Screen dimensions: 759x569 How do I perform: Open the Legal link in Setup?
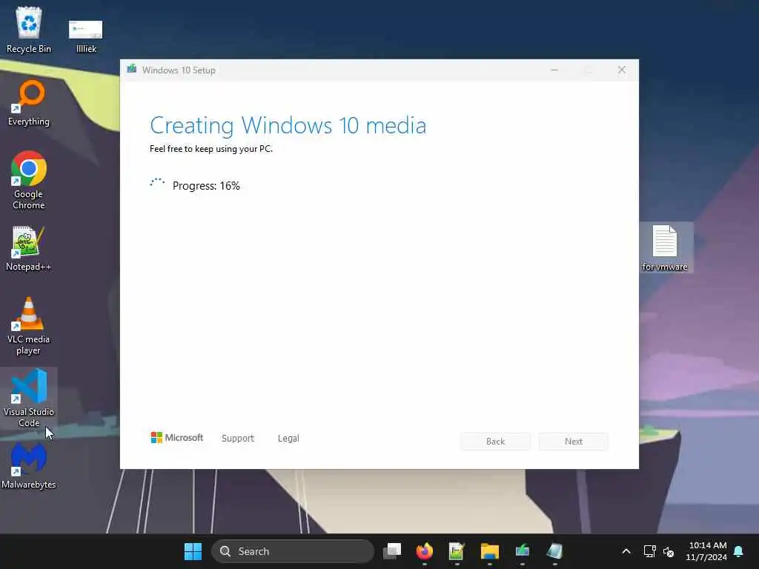point(288,439)
